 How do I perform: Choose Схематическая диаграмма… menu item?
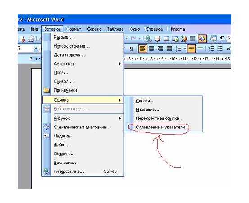(83, 127)
